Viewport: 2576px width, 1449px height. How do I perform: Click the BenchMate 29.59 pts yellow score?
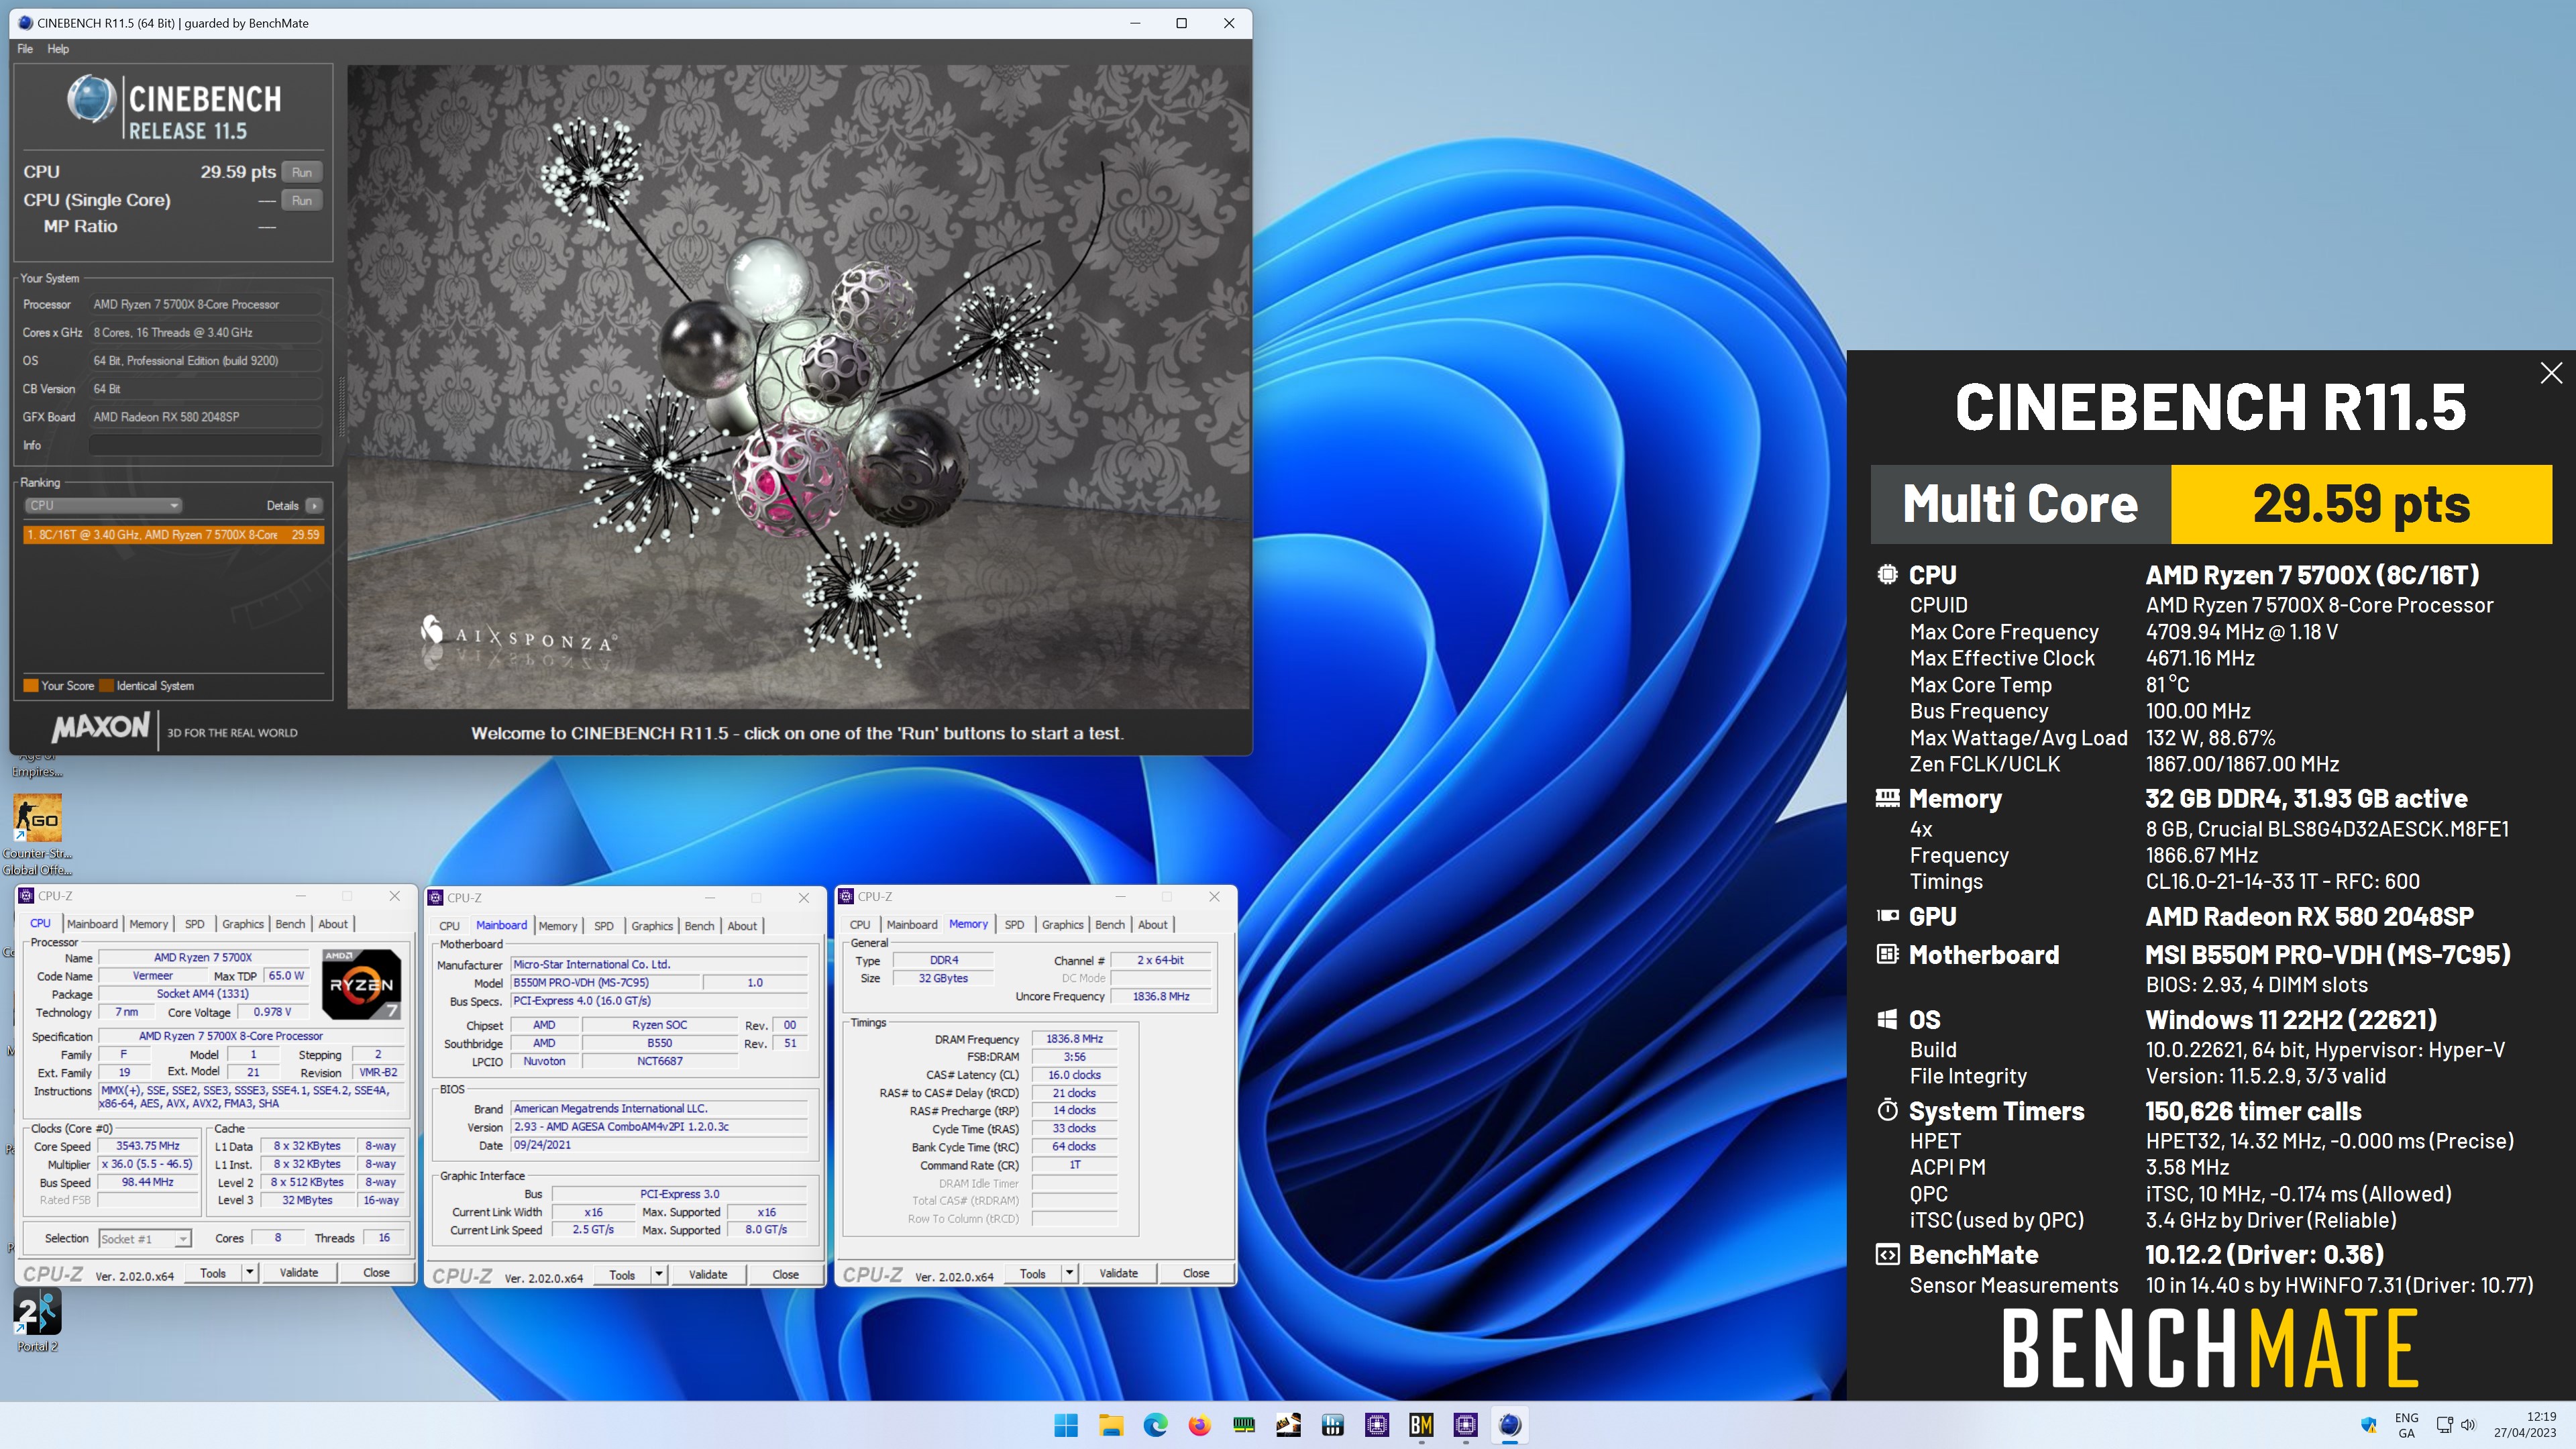coord(2362,504)
